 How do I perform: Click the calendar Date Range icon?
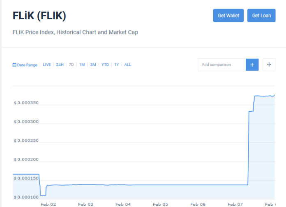(14, 65)
